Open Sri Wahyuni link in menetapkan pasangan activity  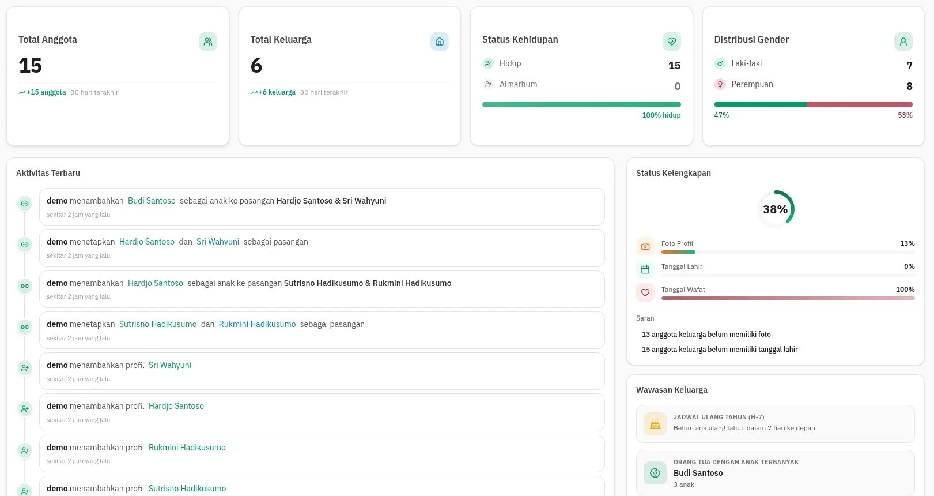(218, 242)
